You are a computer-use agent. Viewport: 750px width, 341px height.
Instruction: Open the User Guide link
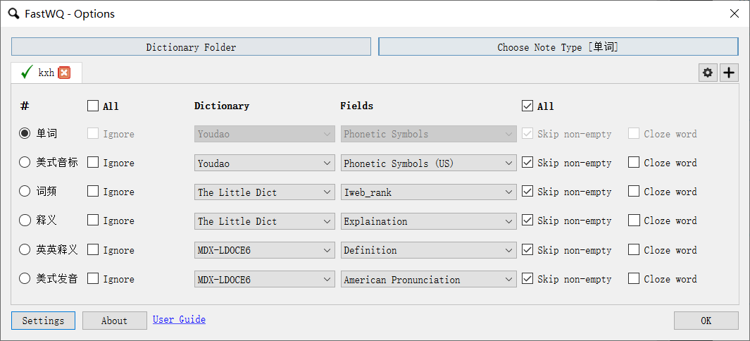(179, 319)
